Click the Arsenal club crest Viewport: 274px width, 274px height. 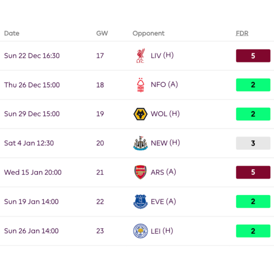[x=140, y=172]
